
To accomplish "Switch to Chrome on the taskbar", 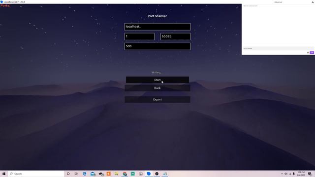I will tap(125, 174).
